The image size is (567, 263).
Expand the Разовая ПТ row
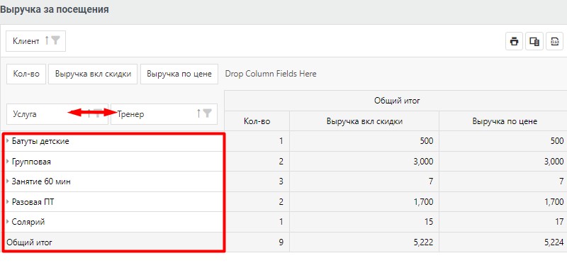[x=8, y=202]
